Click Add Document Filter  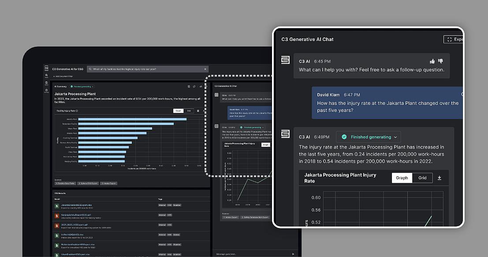(63, 76)
